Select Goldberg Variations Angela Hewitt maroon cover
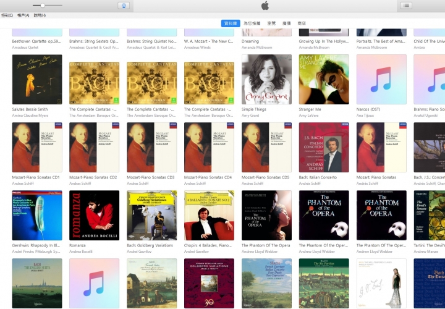This screenshot has width=445, height=309. click(209, 283)
